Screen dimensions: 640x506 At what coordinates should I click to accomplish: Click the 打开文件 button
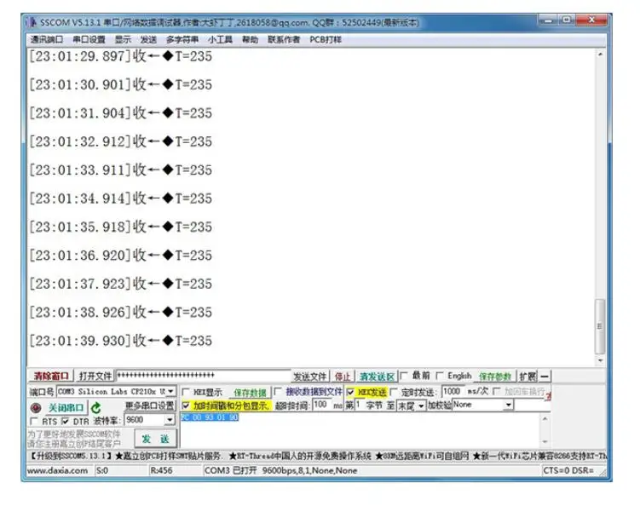[95, 376]
